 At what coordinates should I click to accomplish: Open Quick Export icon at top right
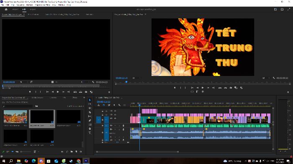282,9
